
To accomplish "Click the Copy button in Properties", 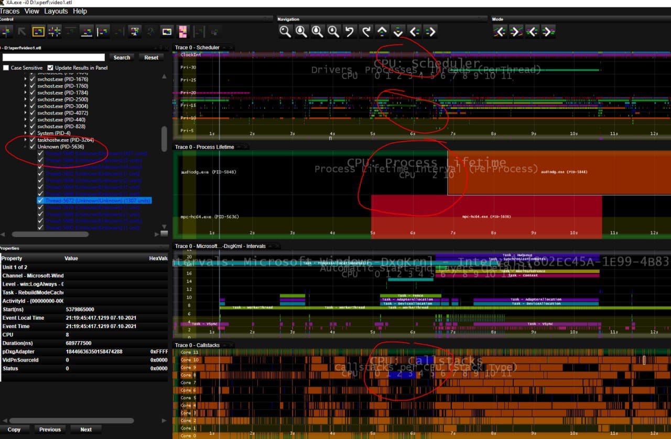I will coord(14,430).
